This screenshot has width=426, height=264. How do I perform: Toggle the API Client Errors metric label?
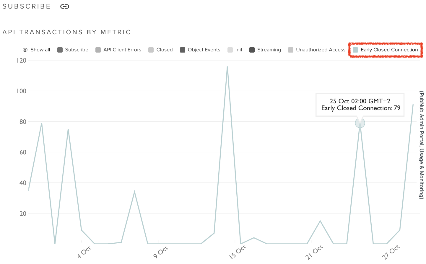point(122,50)
